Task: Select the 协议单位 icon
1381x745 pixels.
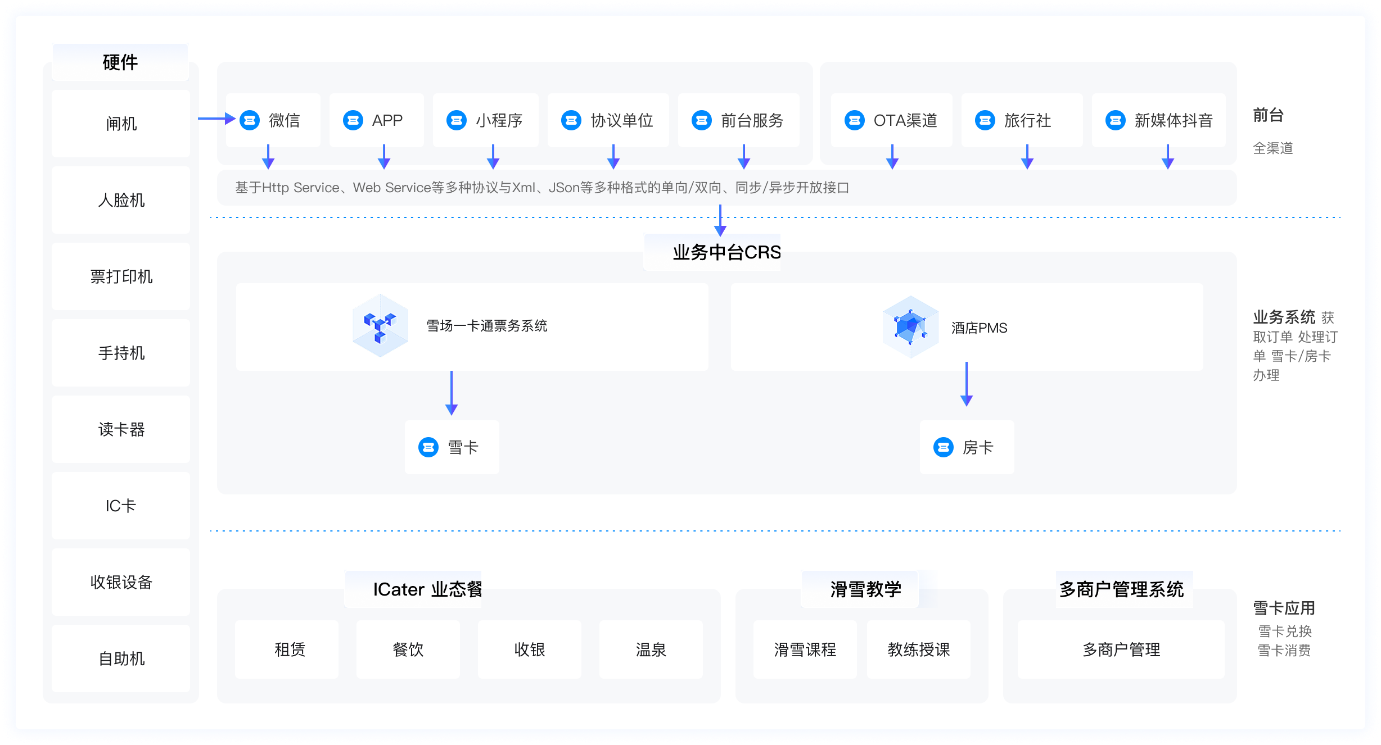Action: coord(572,120)
